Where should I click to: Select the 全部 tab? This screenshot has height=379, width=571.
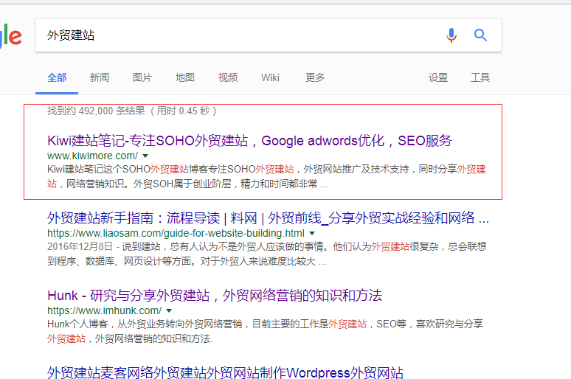pos(57,77)
